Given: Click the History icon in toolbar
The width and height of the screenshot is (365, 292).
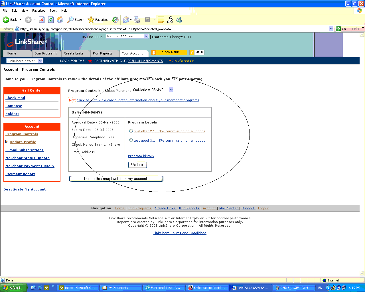Looking at the screenshot, I should [x=115, y=20].
